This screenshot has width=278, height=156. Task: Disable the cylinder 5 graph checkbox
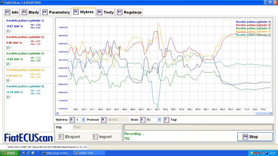click(8, 97)
